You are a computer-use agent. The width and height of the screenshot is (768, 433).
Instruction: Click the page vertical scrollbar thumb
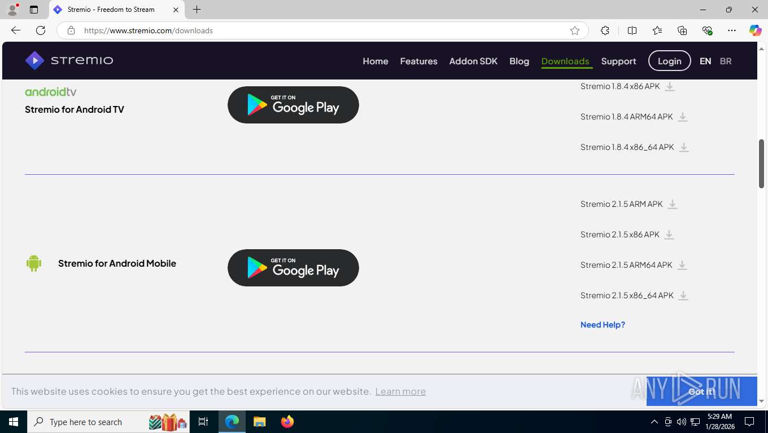pos(761,164)
